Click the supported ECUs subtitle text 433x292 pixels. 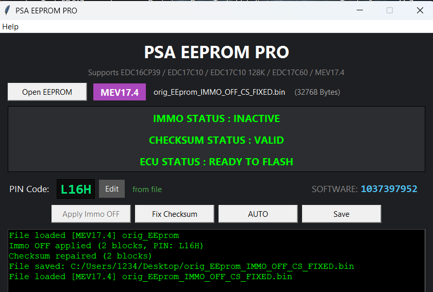tap(216, 73)
